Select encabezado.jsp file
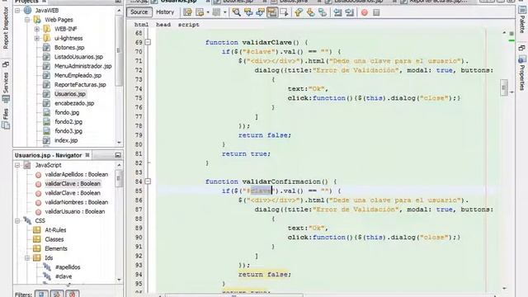 [x=74, y=103]
